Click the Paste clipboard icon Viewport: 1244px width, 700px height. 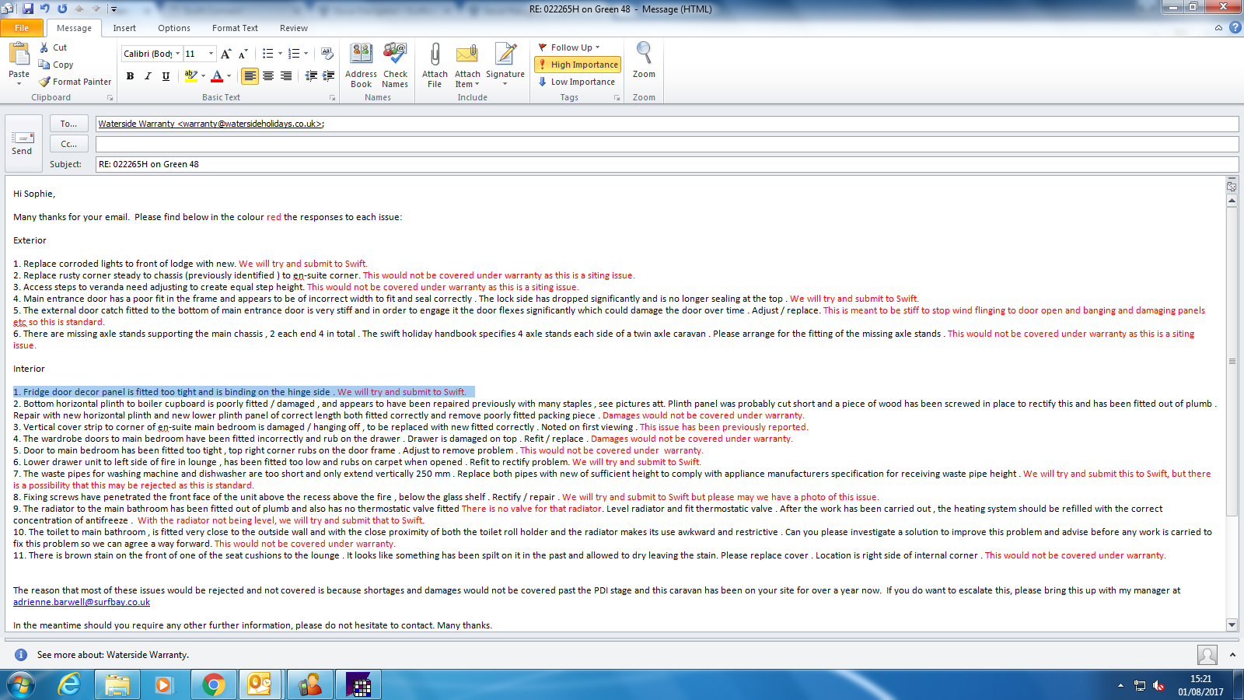tap(19, 55)
